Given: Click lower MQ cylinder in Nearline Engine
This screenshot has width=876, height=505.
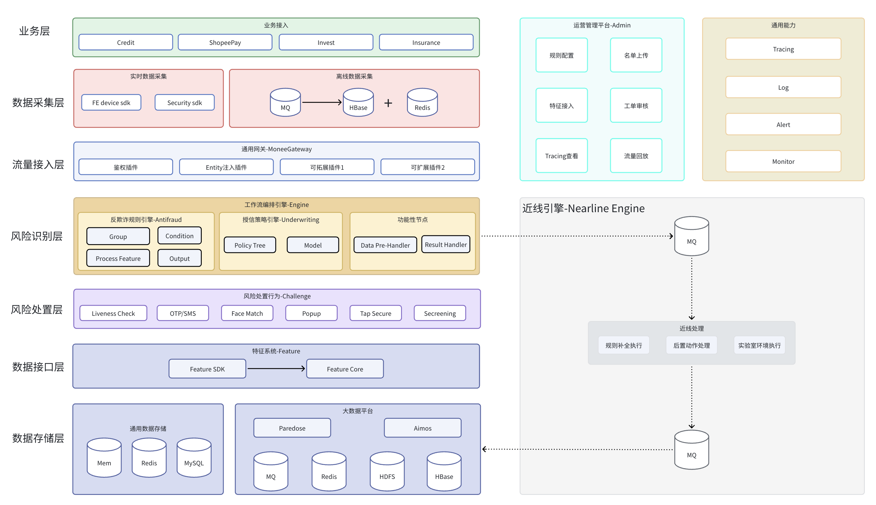Looking at the screenshot, I should click(x=692, y=450).
